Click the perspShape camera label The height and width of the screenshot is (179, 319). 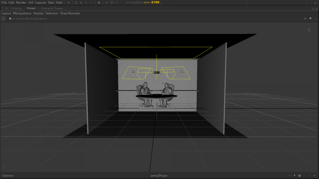[159, 175]
